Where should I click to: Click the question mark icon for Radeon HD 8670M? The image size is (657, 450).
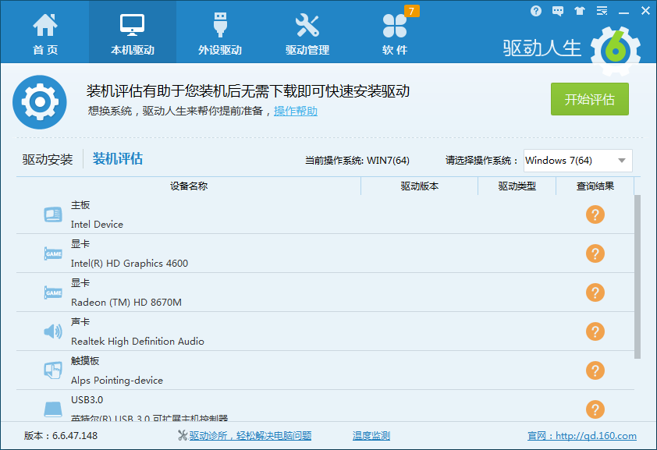click(x=595, y=292)
